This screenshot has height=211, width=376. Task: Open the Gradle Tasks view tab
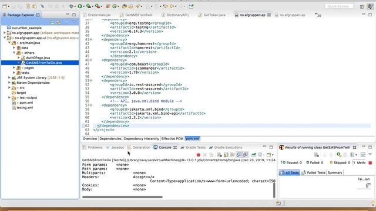coord(193,147)
